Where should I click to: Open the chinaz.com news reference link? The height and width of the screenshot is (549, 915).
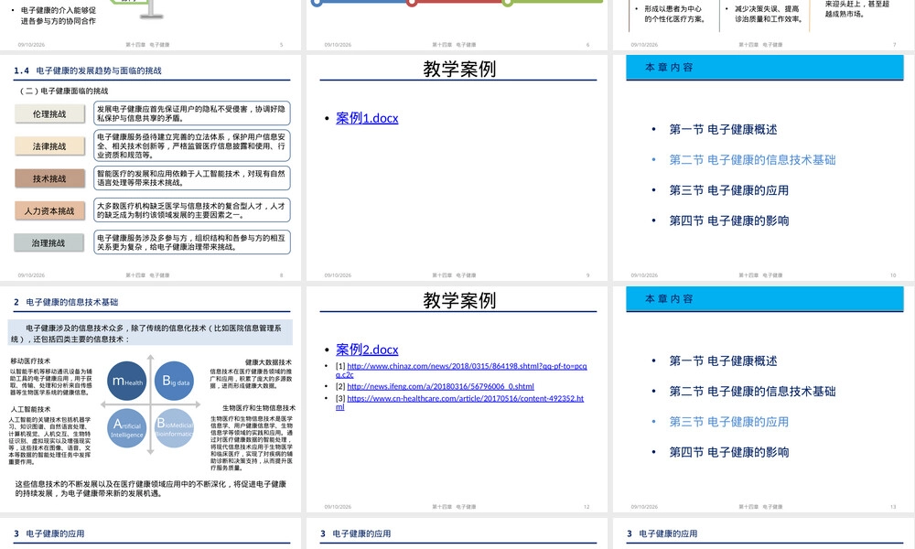pos(461,370)
